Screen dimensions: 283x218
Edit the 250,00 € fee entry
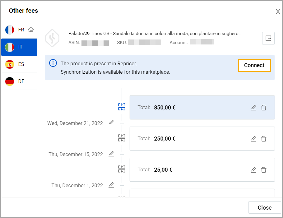click(253, 139)
